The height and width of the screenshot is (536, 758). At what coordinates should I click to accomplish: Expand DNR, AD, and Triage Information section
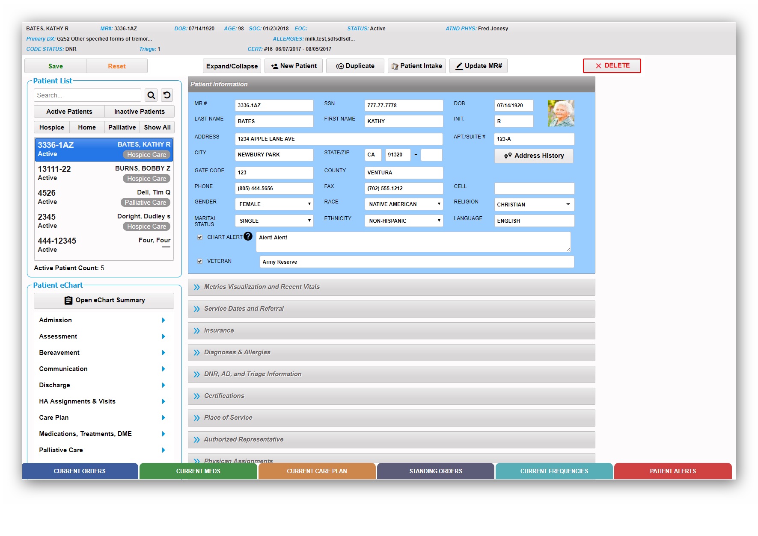click(x=391, y=374)
